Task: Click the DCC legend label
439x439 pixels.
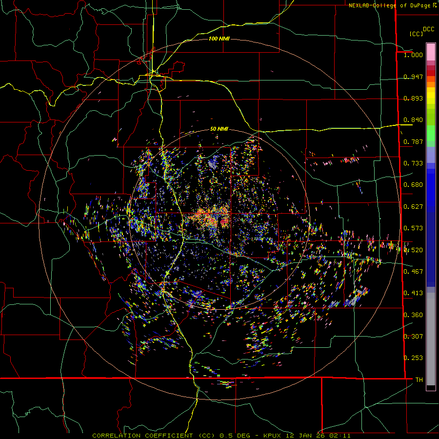Action: coord(429,29)
